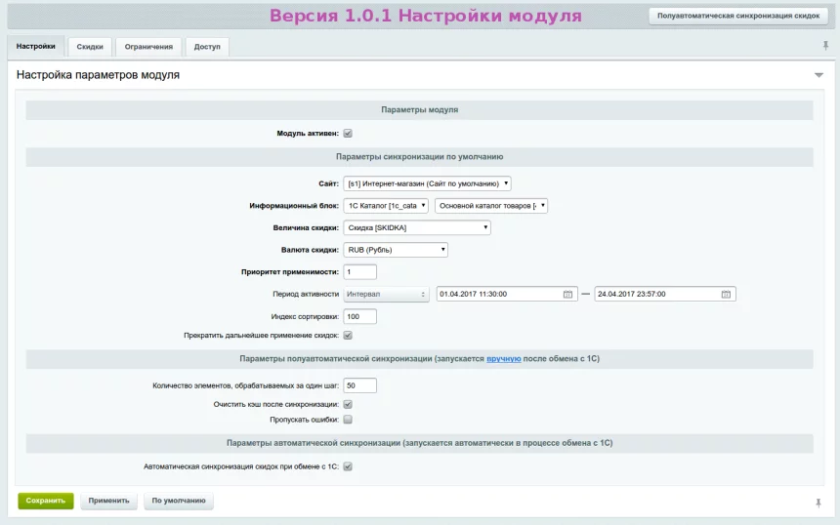Toggle the 'Модуль активен' checkbox
The height and width of the screenshot is (525, 840).
(348, 134)
